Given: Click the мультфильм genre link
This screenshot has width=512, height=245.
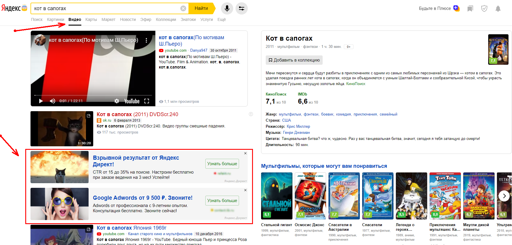Looking at the screenshot, I should pyautogui.click(x=290, y=114).
